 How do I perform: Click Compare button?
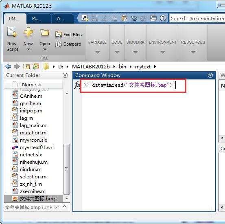tap(68, 44)
